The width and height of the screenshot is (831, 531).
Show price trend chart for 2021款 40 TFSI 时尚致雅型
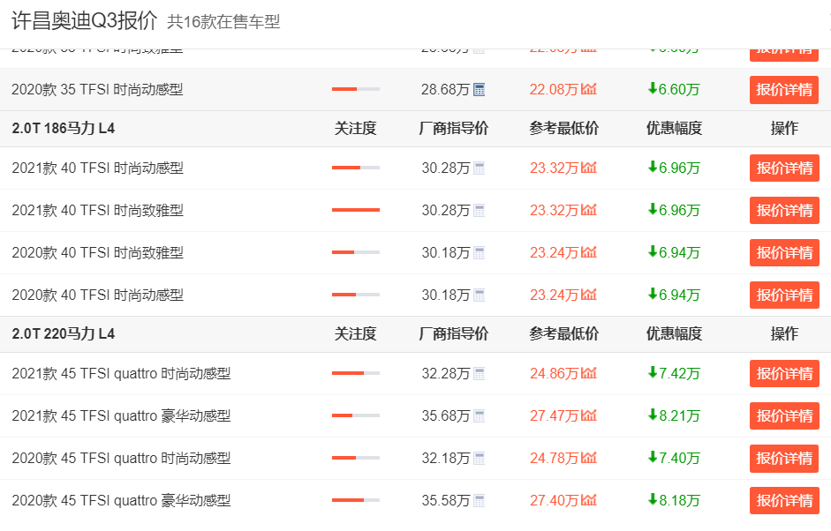coord(589,210)
